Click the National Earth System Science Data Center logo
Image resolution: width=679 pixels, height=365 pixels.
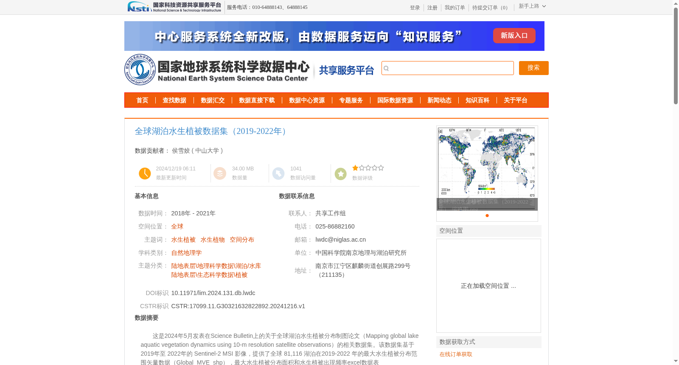[x=217, y=70]
